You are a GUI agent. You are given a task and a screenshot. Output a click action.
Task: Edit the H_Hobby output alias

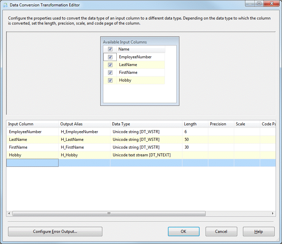tap(84, 155)
